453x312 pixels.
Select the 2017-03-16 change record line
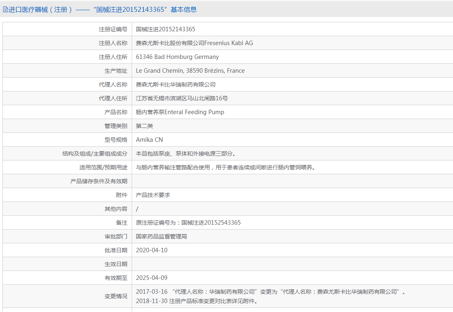(271, 292)
